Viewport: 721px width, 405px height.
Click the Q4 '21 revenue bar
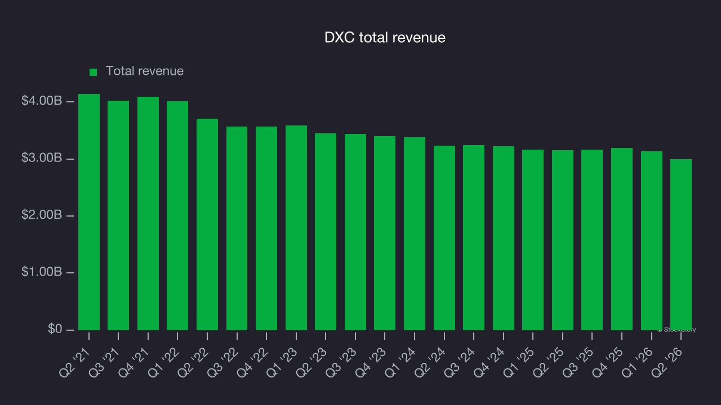coord(148,214)
